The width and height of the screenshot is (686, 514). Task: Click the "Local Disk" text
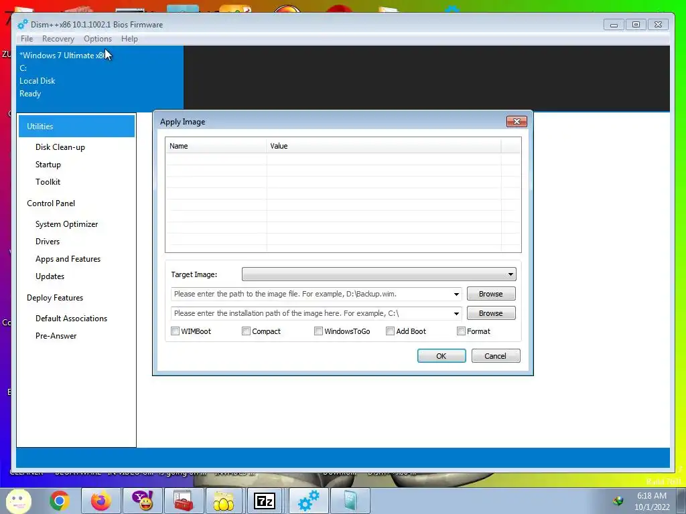(38, 81)
